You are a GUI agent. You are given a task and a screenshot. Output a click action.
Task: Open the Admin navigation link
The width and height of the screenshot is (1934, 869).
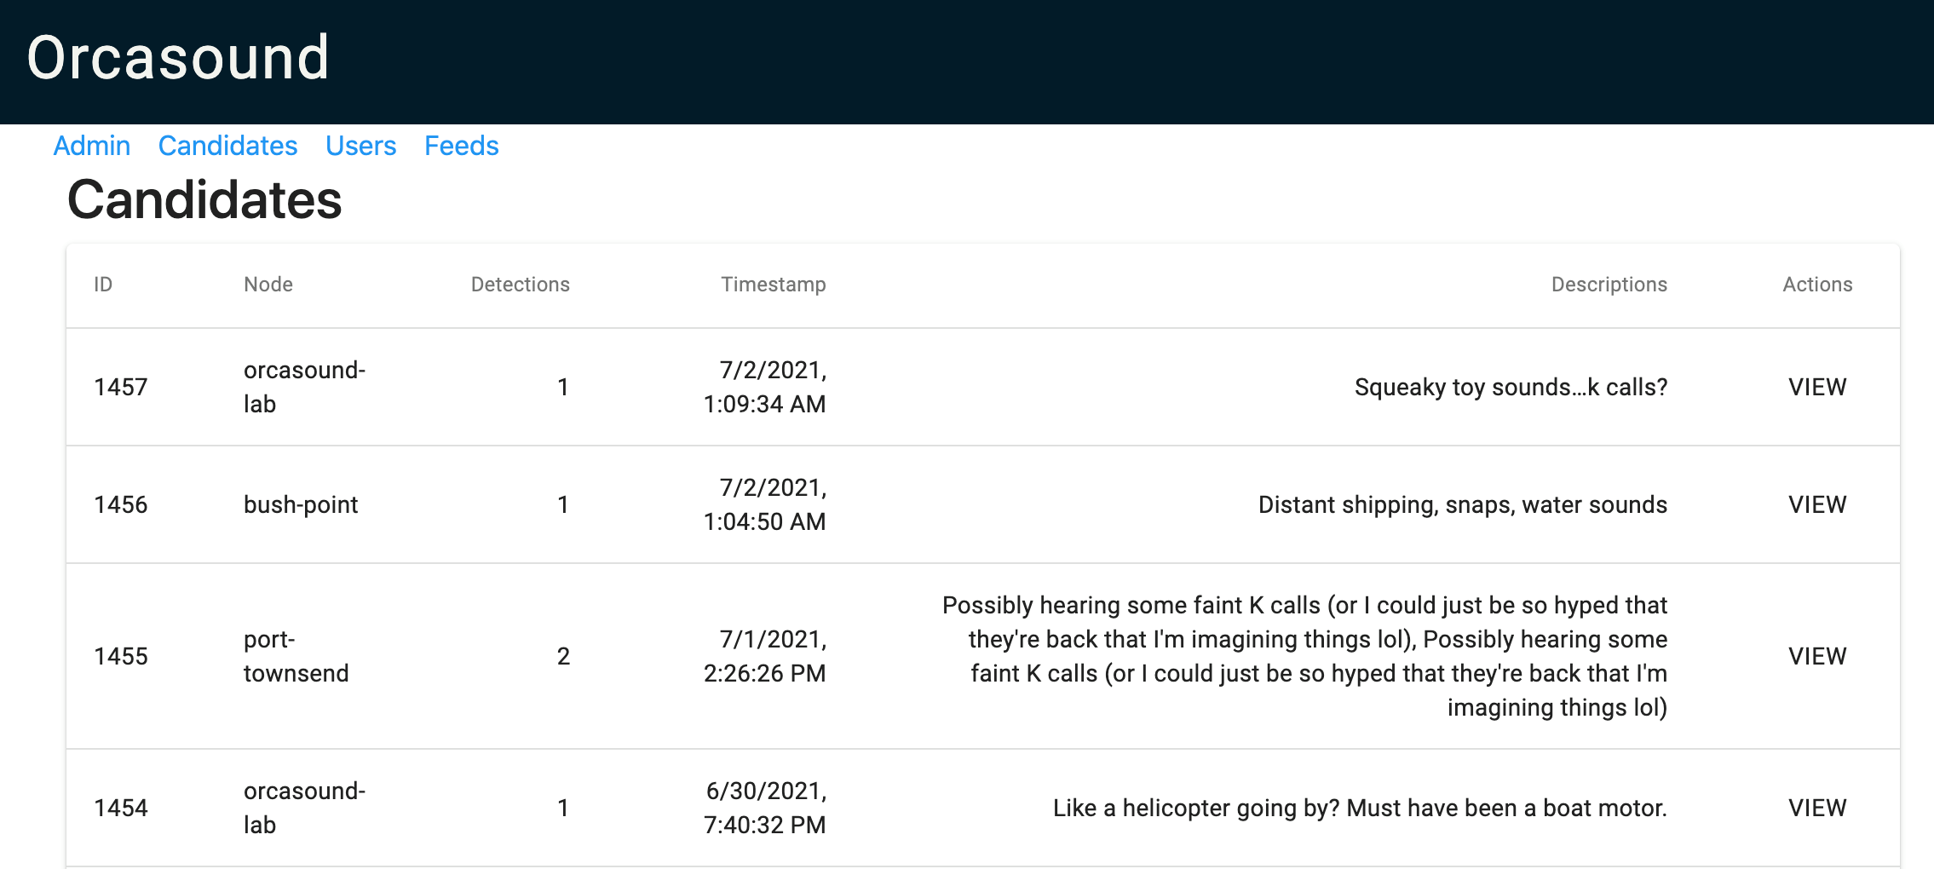pyautogui.click(x=91, y=146)
